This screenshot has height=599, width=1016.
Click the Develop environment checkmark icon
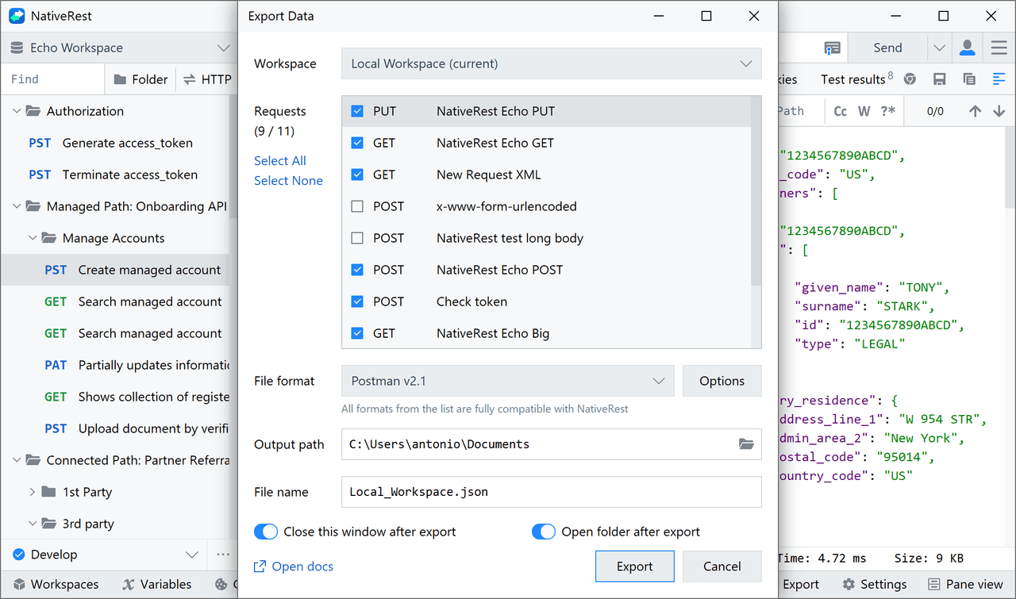tap(18, 555)
